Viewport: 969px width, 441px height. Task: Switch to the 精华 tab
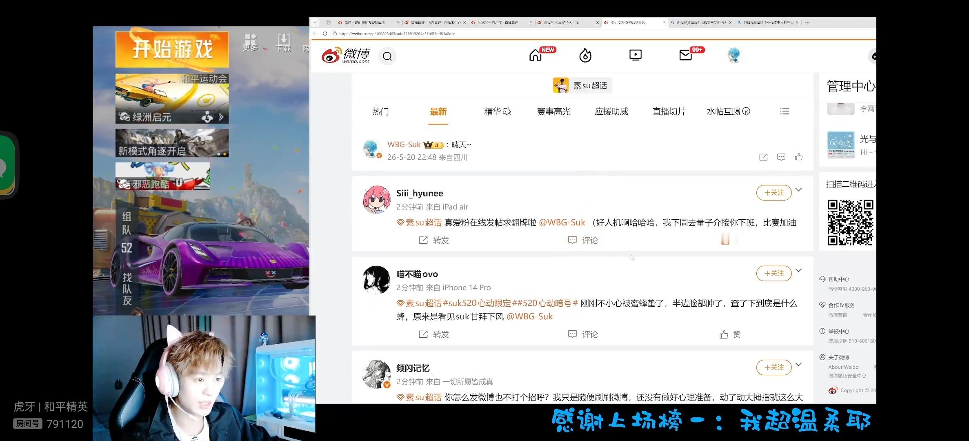[497, 111]
